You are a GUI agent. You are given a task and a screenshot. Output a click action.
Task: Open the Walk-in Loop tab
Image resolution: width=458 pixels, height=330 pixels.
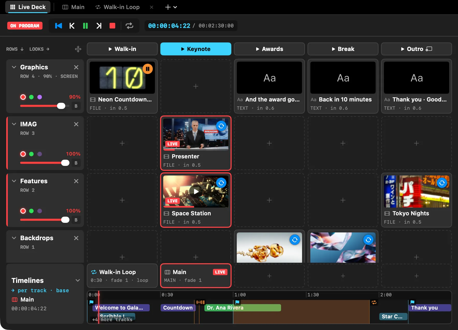click(x=118, y=7)
